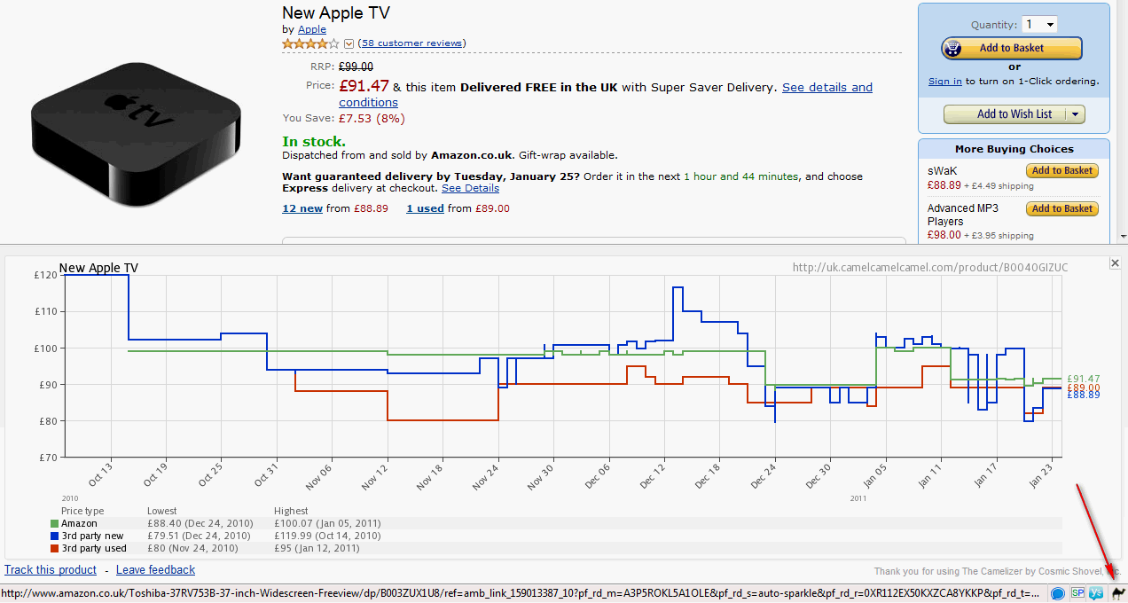This screenshot has width=1128, height=603.
Task: Click the light-blue Y speech bubble status icon
Action: pyautogui.click(x=1096, y=593)
